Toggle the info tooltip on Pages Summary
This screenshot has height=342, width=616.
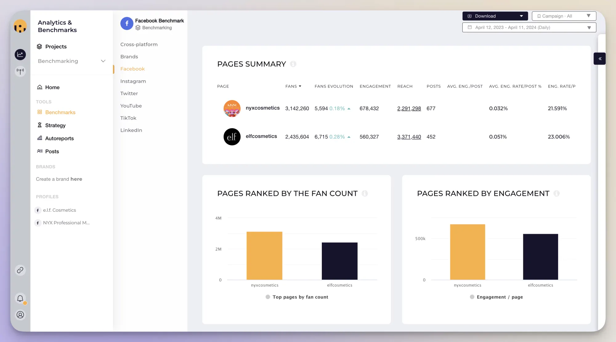[294, 64]
